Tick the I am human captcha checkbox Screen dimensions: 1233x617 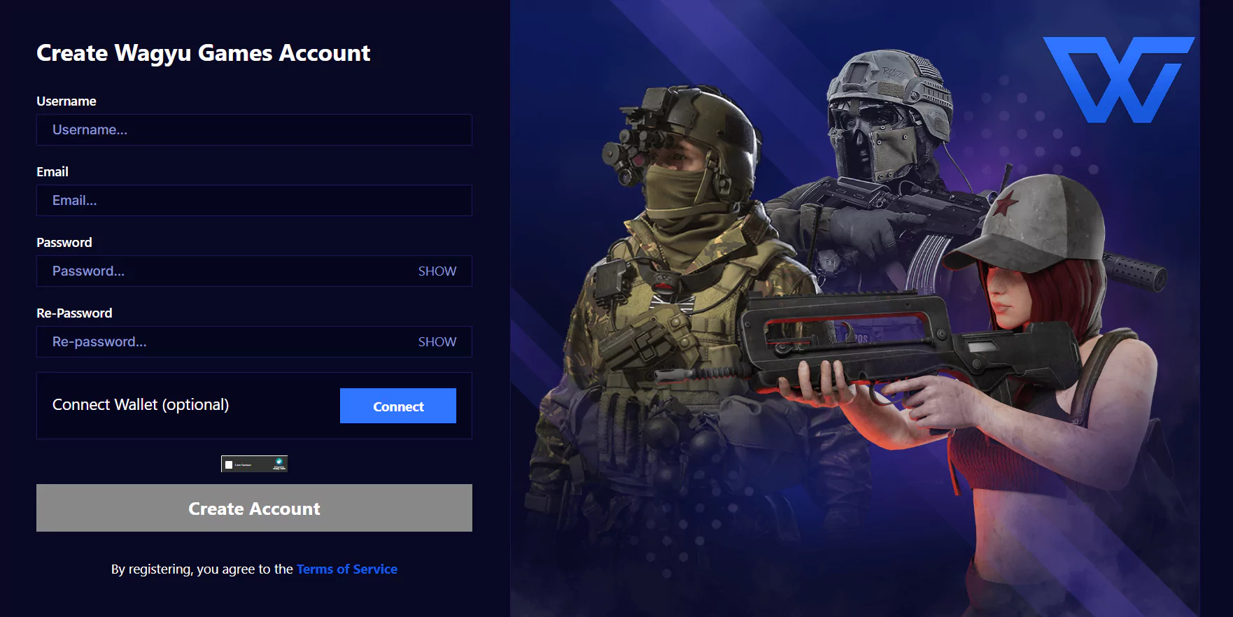pos(229,464)
